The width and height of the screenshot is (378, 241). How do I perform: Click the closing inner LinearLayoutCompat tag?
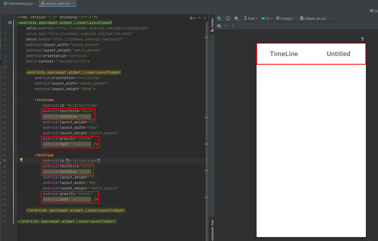75,210
